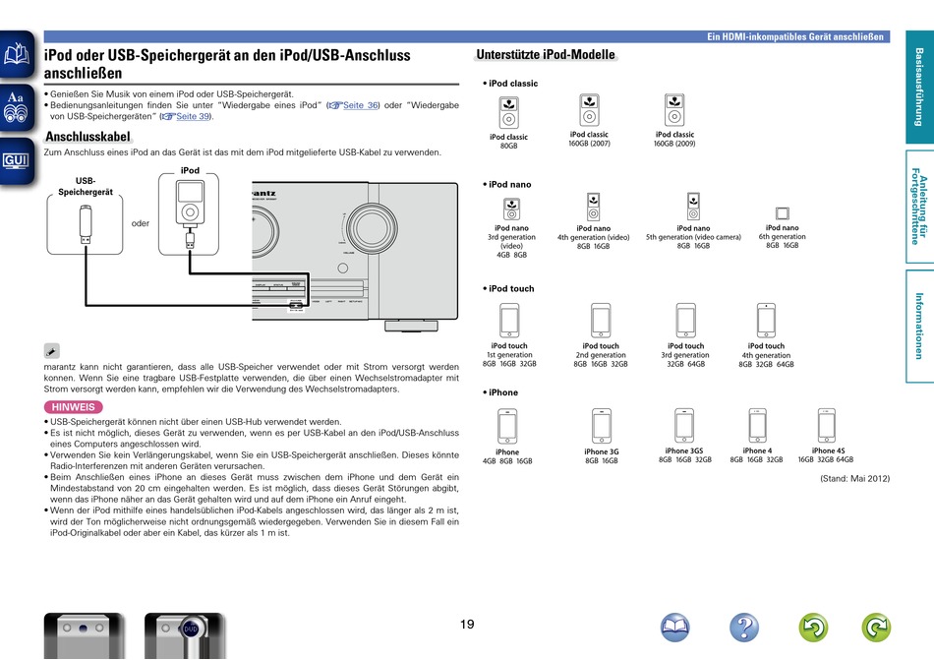Click the header "Ein HDMI-inkompatibles Gerät anschließen"
The width and height of the screenshot is (934, 660).
click(x=795, y=37)
